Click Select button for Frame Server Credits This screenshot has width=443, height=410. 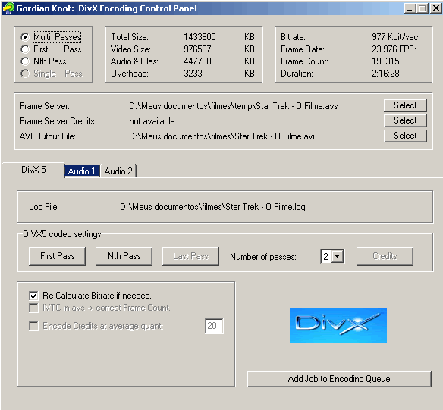(405, 120)
